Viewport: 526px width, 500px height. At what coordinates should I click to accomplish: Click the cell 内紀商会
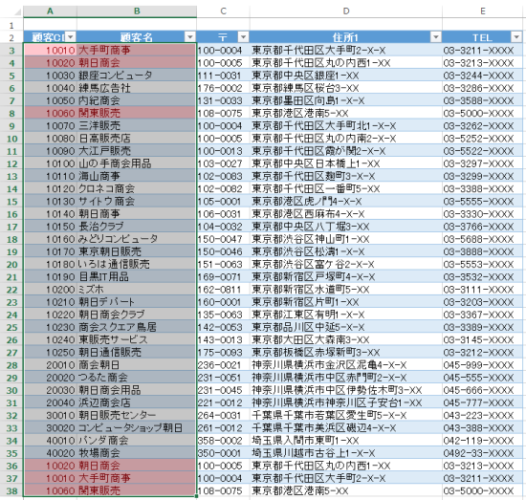click(137, 100)
